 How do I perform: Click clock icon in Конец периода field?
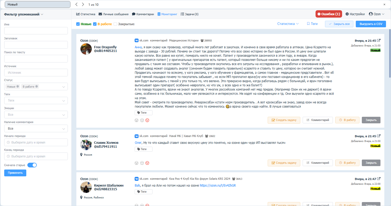pos(8,156)
